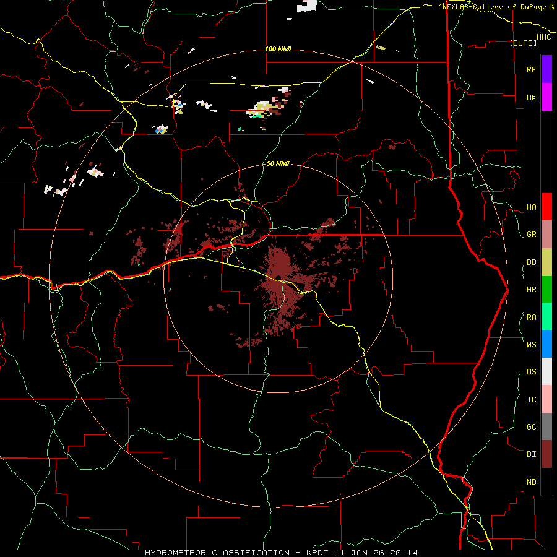Click the ND black legend swatch
Screen dimensions: 557x557
click(546, 481)
